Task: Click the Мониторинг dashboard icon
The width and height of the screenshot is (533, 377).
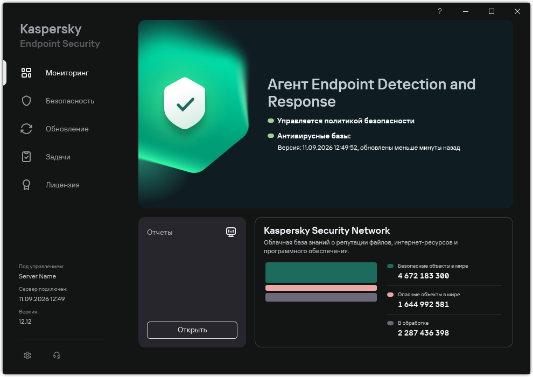Action: pos(26,73)
